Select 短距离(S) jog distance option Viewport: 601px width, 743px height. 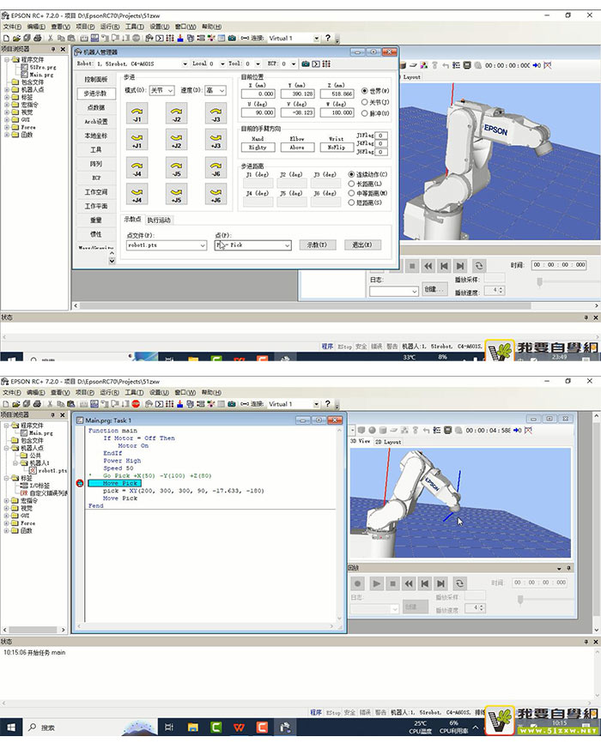click(x=351, y=202)
